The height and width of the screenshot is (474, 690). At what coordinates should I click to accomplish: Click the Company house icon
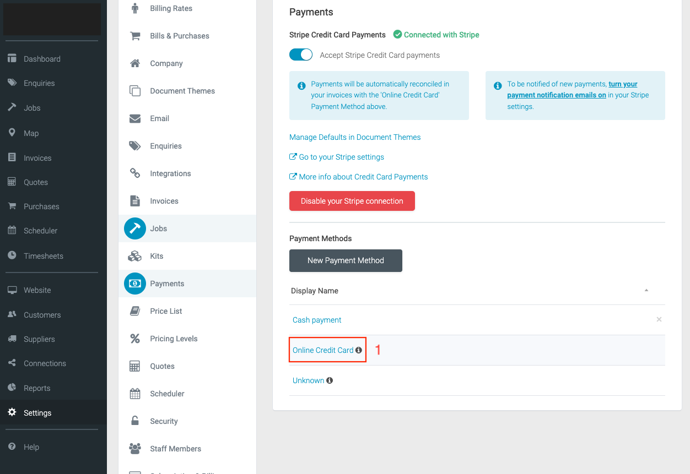click(x=135, y=63)
